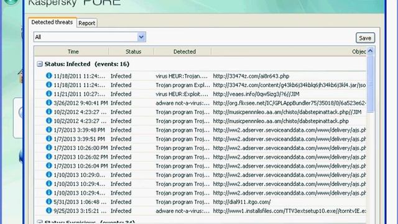Click the scrollbar up arrow
The height and width of the screenshot is (224, 398).
pyautogui.click(x=371, y=51)
